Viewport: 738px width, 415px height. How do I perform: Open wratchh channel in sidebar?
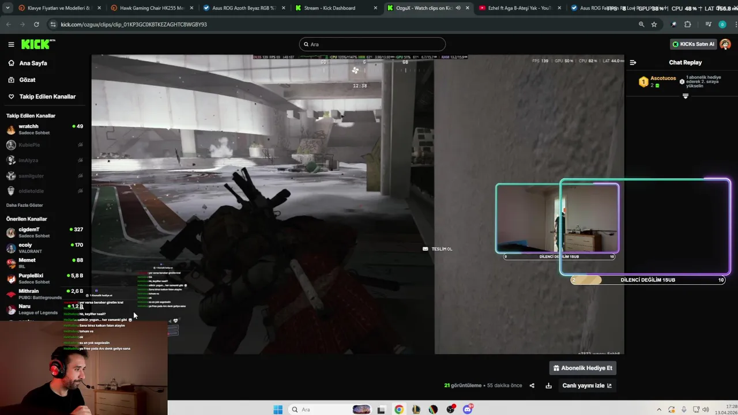pos(45,129)
